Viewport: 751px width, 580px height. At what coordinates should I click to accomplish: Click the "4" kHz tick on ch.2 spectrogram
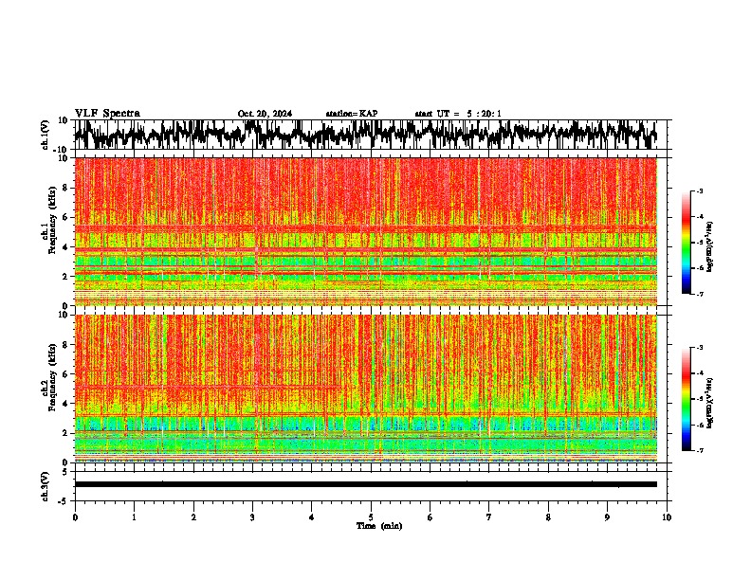(66, 404)
